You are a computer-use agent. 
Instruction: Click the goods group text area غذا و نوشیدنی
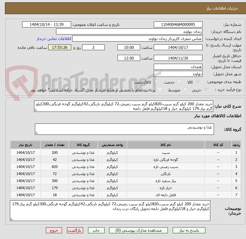pyautogui.click(x=124, y=129)
